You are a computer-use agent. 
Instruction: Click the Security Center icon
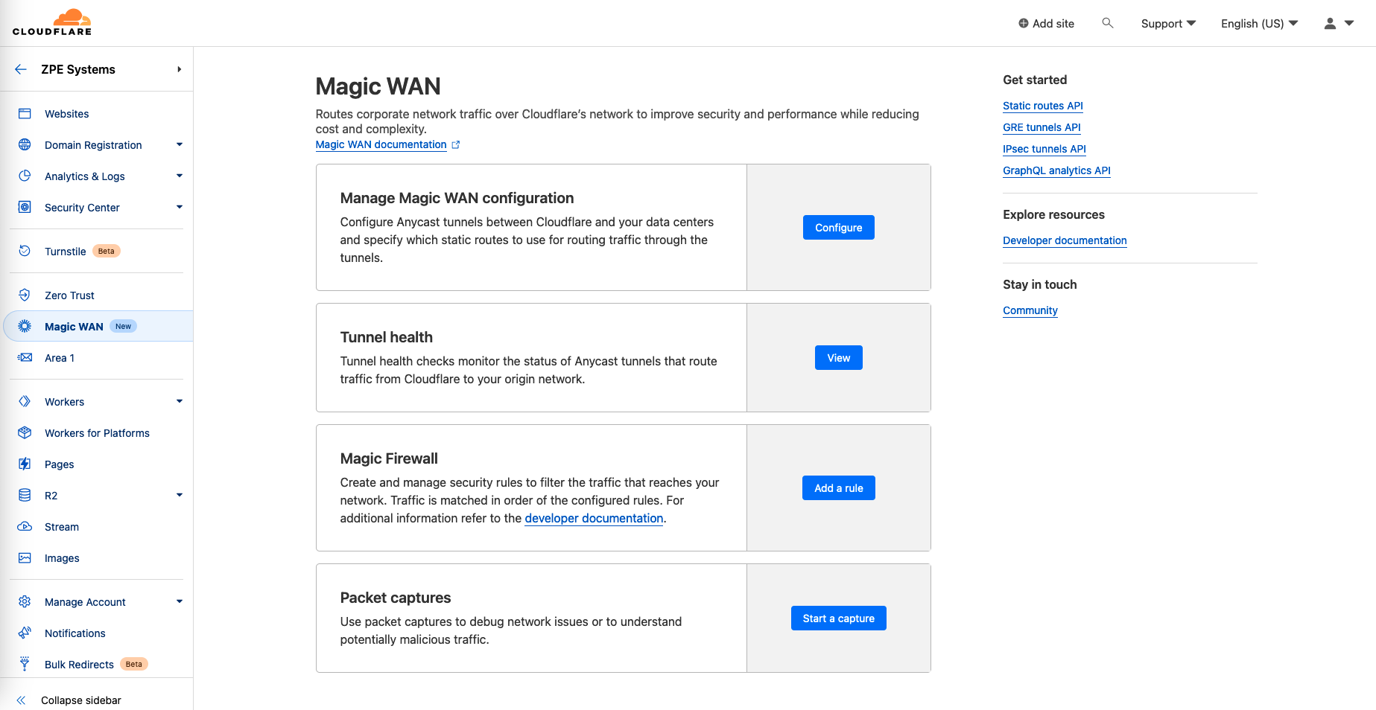[x=25, y=208]
